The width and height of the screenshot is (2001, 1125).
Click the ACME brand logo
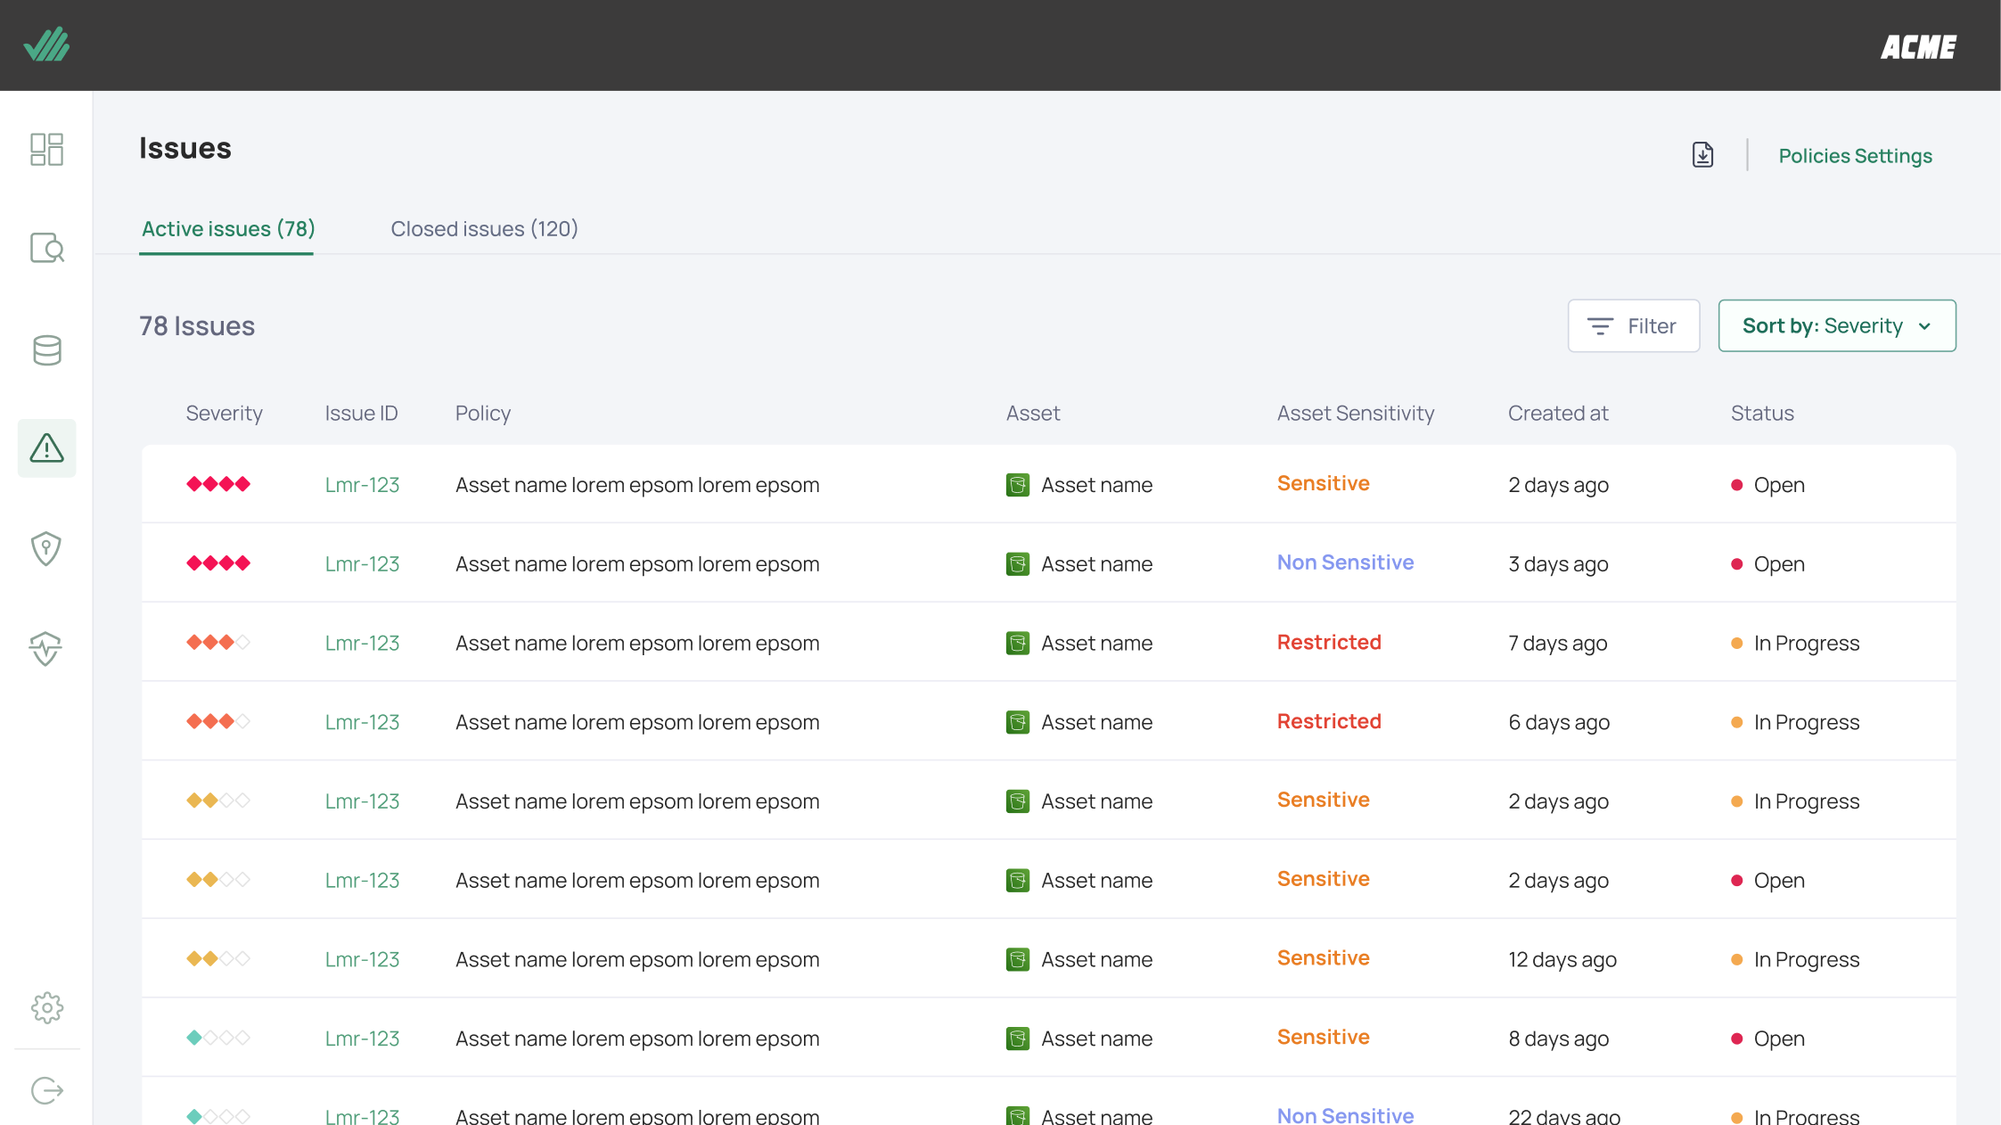1918,47
